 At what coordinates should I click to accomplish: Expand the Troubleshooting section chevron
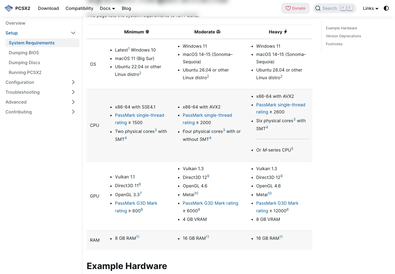[73, 92]
